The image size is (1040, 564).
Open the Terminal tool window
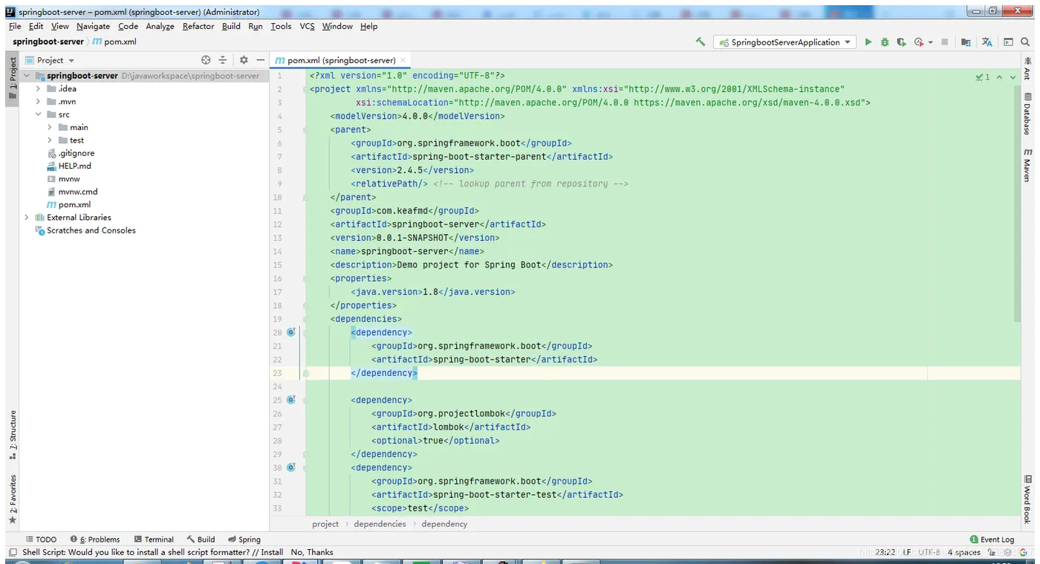tap(154, 539)
